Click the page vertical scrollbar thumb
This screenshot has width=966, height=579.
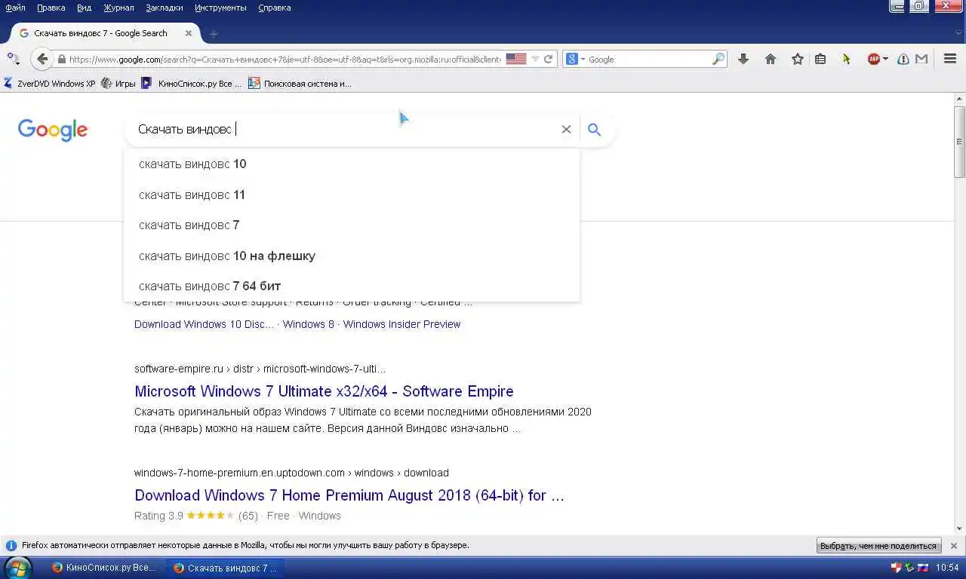click(959, 142)
